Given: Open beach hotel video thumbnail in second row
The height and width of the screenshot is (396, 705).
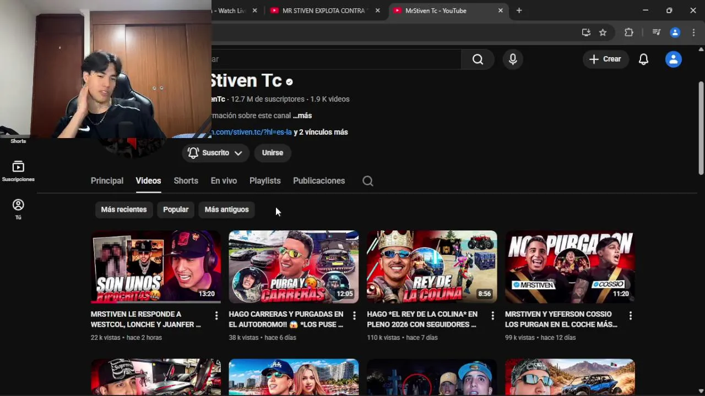Looking at the screenshot, I should [x=294, y=377].
